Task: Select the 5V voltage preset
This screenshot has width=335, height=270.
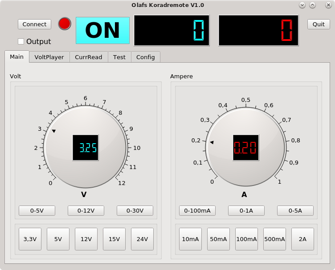Action: [x=58, y=239]
